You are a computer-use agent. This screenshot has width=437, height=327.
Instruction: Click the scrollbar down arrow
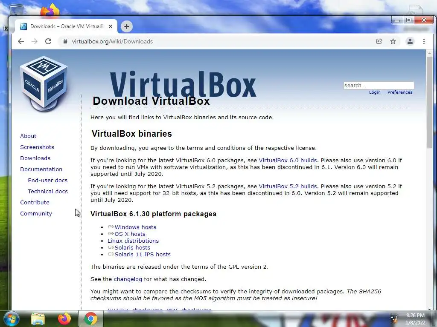coord(429,308)
